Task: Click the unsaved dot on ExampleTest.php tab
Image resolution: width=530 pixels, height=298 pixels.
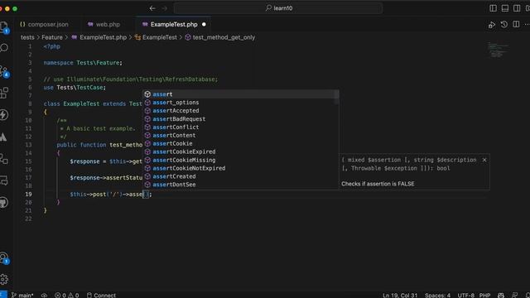Action: click(204, 24)
